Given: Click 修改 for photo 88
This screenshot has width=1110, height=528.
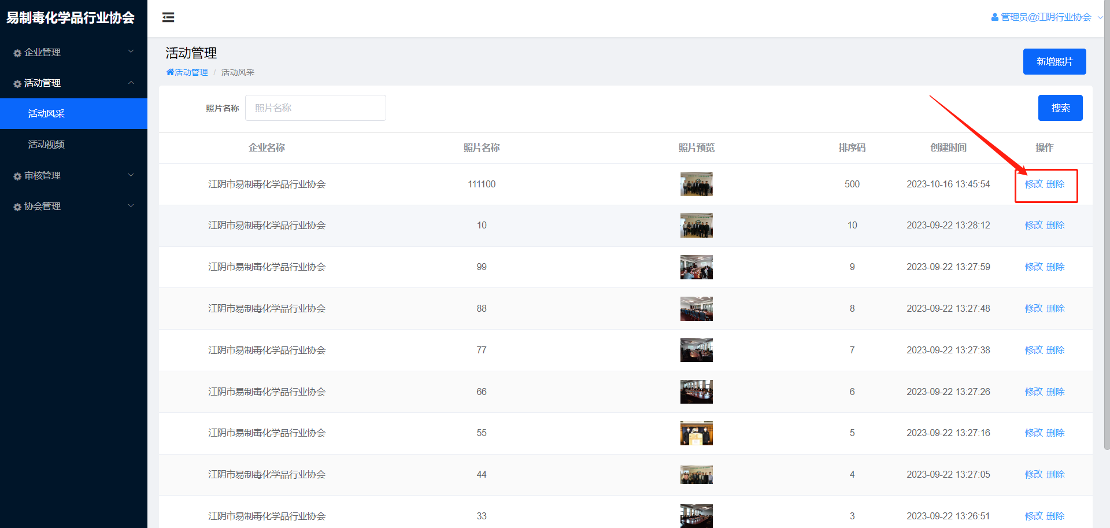Looking at the screenshot, I should tap(1034, 308).
